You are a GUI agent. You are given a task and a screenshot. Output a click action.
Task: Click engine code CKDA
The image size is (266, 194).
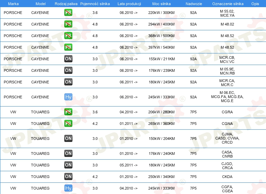(x=227, y=177)
